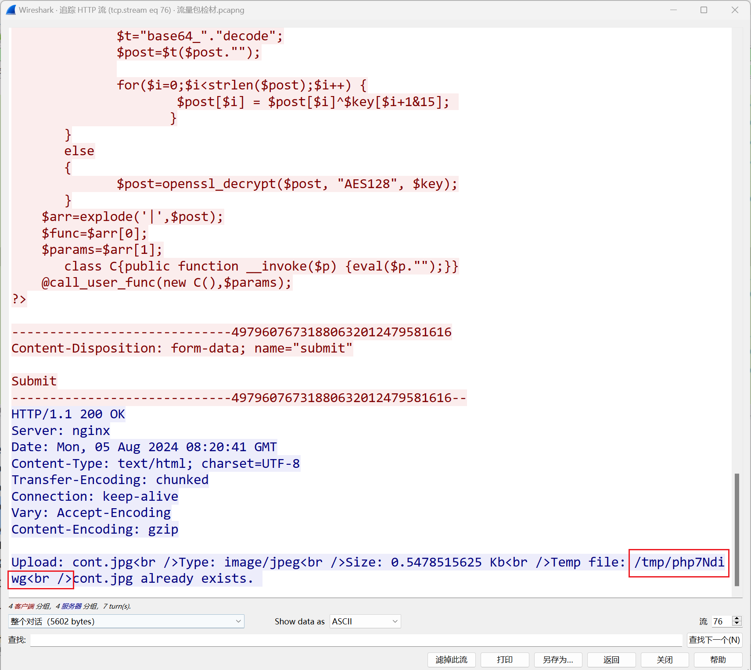The width and height of the screenshot is (751, 670).
Task: Click the 'Content-Encoding: gzip' line
Action: click(x=95, y=529)
